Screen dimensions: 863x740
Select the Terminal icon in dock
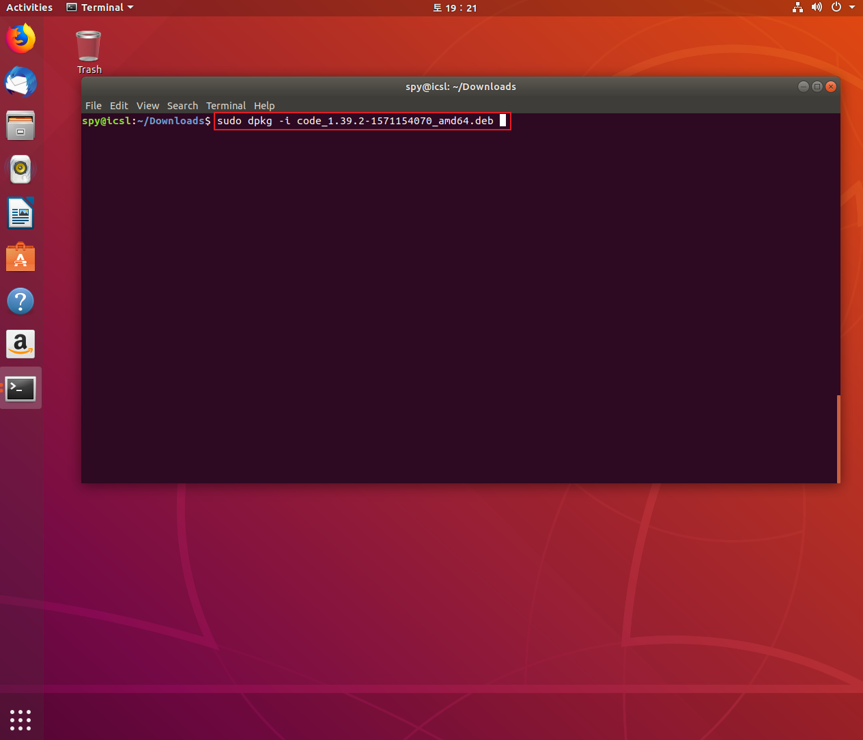coord(20,388)
